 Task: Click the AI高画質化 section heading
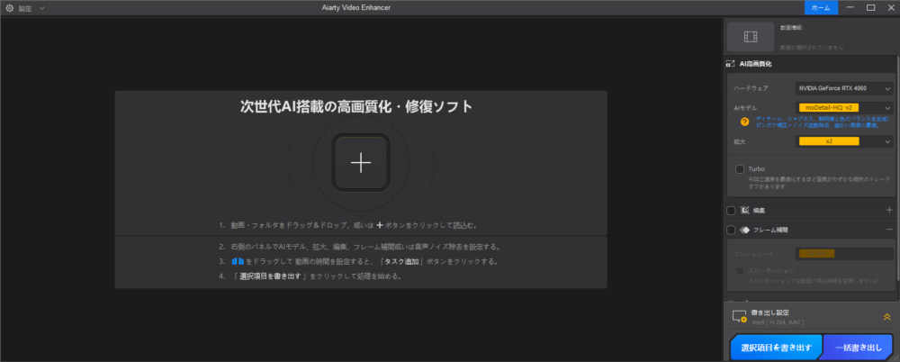pos(755,64)
